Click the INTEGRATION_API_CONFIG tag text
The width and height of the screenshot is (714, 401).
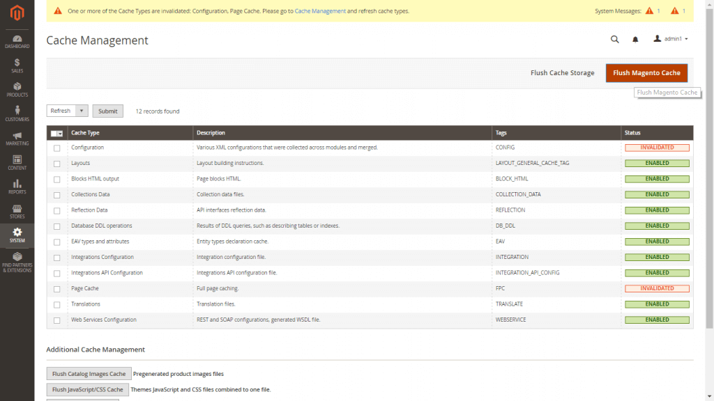[x=527, y=273]
